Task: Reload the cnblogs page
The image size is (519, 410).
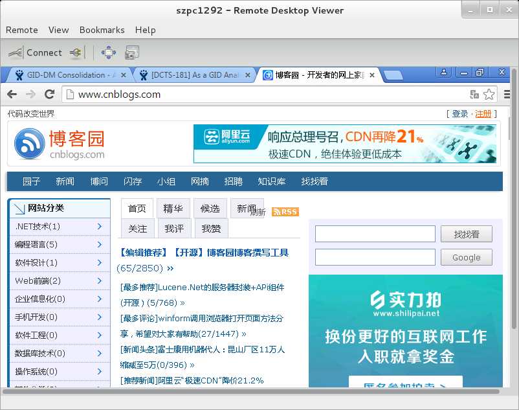Action: (x=50, y=95)
